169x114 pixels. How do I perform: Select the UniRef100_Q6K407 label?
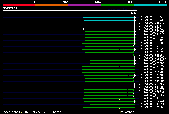pos(152,52)
